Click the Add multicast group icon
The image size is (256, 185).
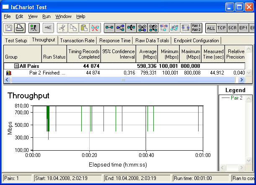(120, 28)
